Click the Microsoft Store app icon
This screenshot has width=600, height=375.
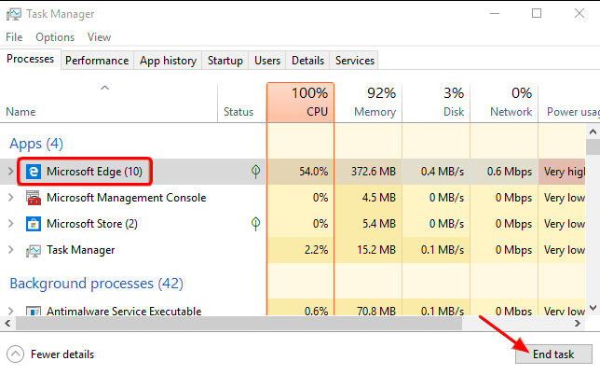[34, 224]
